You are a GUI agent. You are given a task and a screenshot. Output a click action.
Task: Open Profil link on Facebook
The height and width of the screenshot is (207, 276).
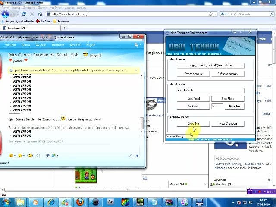click(261, 39)
